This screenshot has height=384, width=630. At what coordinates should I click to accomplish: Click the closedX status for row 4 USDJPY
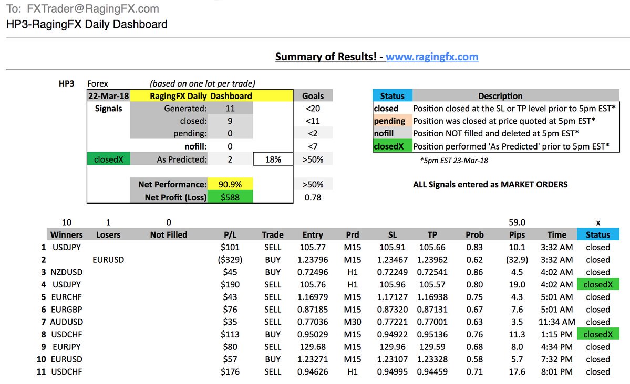click(x=598, y=284)
